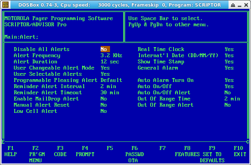Select the Auto Alarm Turn On label

click(165, 80)
